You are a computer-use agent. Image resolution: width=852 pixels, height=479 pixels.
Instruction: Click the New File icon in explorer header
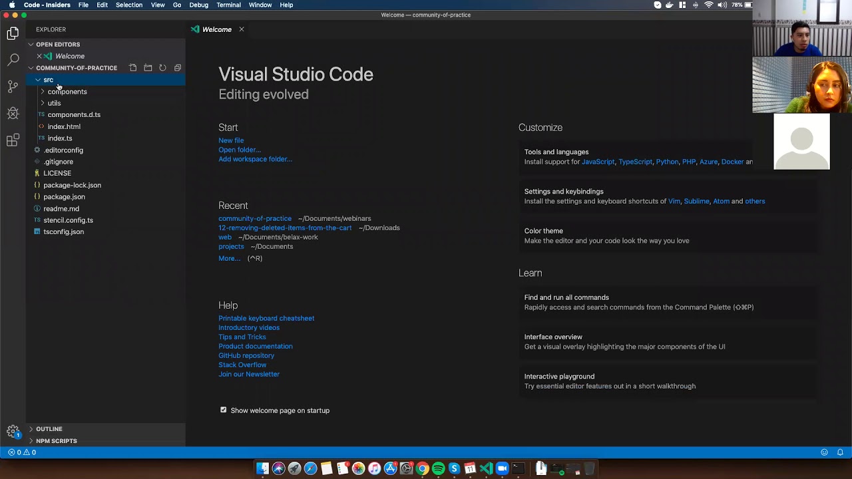(x=133, y=68)
